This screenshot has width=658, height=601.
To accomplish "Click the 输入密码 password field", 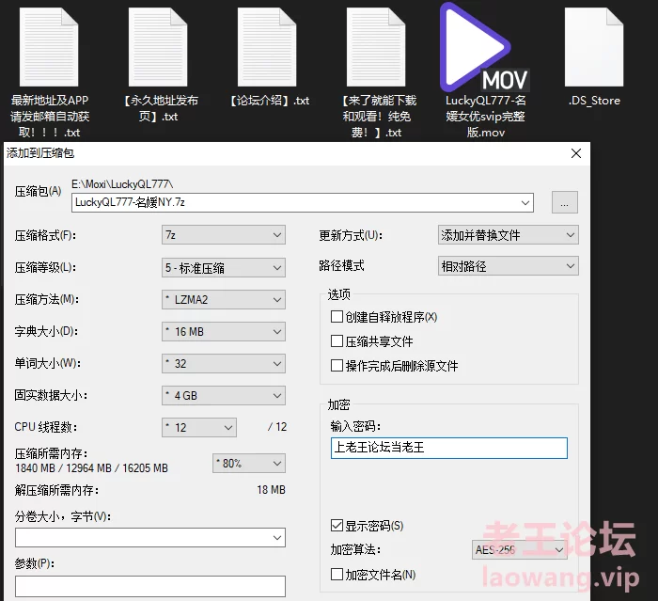I will pos(449,448).
